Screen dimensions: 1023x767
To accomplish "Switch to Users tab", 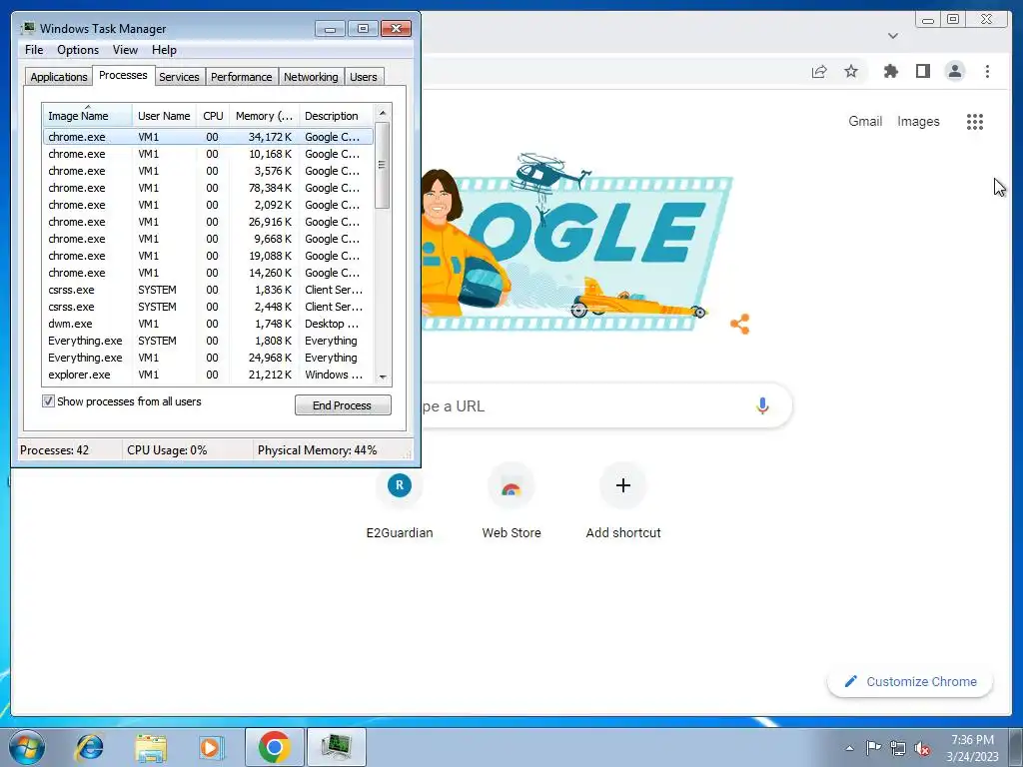I will point(363,77).
